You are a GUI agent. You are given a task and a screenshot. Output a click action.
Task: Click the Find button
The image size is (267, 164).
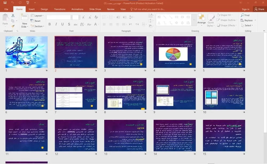245,15
